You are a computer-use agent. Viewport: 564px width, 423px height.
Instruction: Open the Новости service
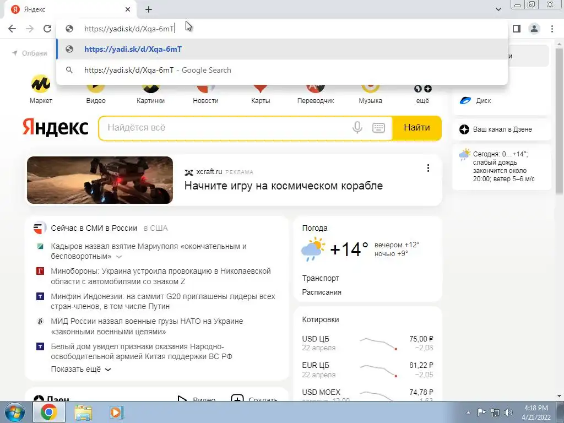coord(205,94)
